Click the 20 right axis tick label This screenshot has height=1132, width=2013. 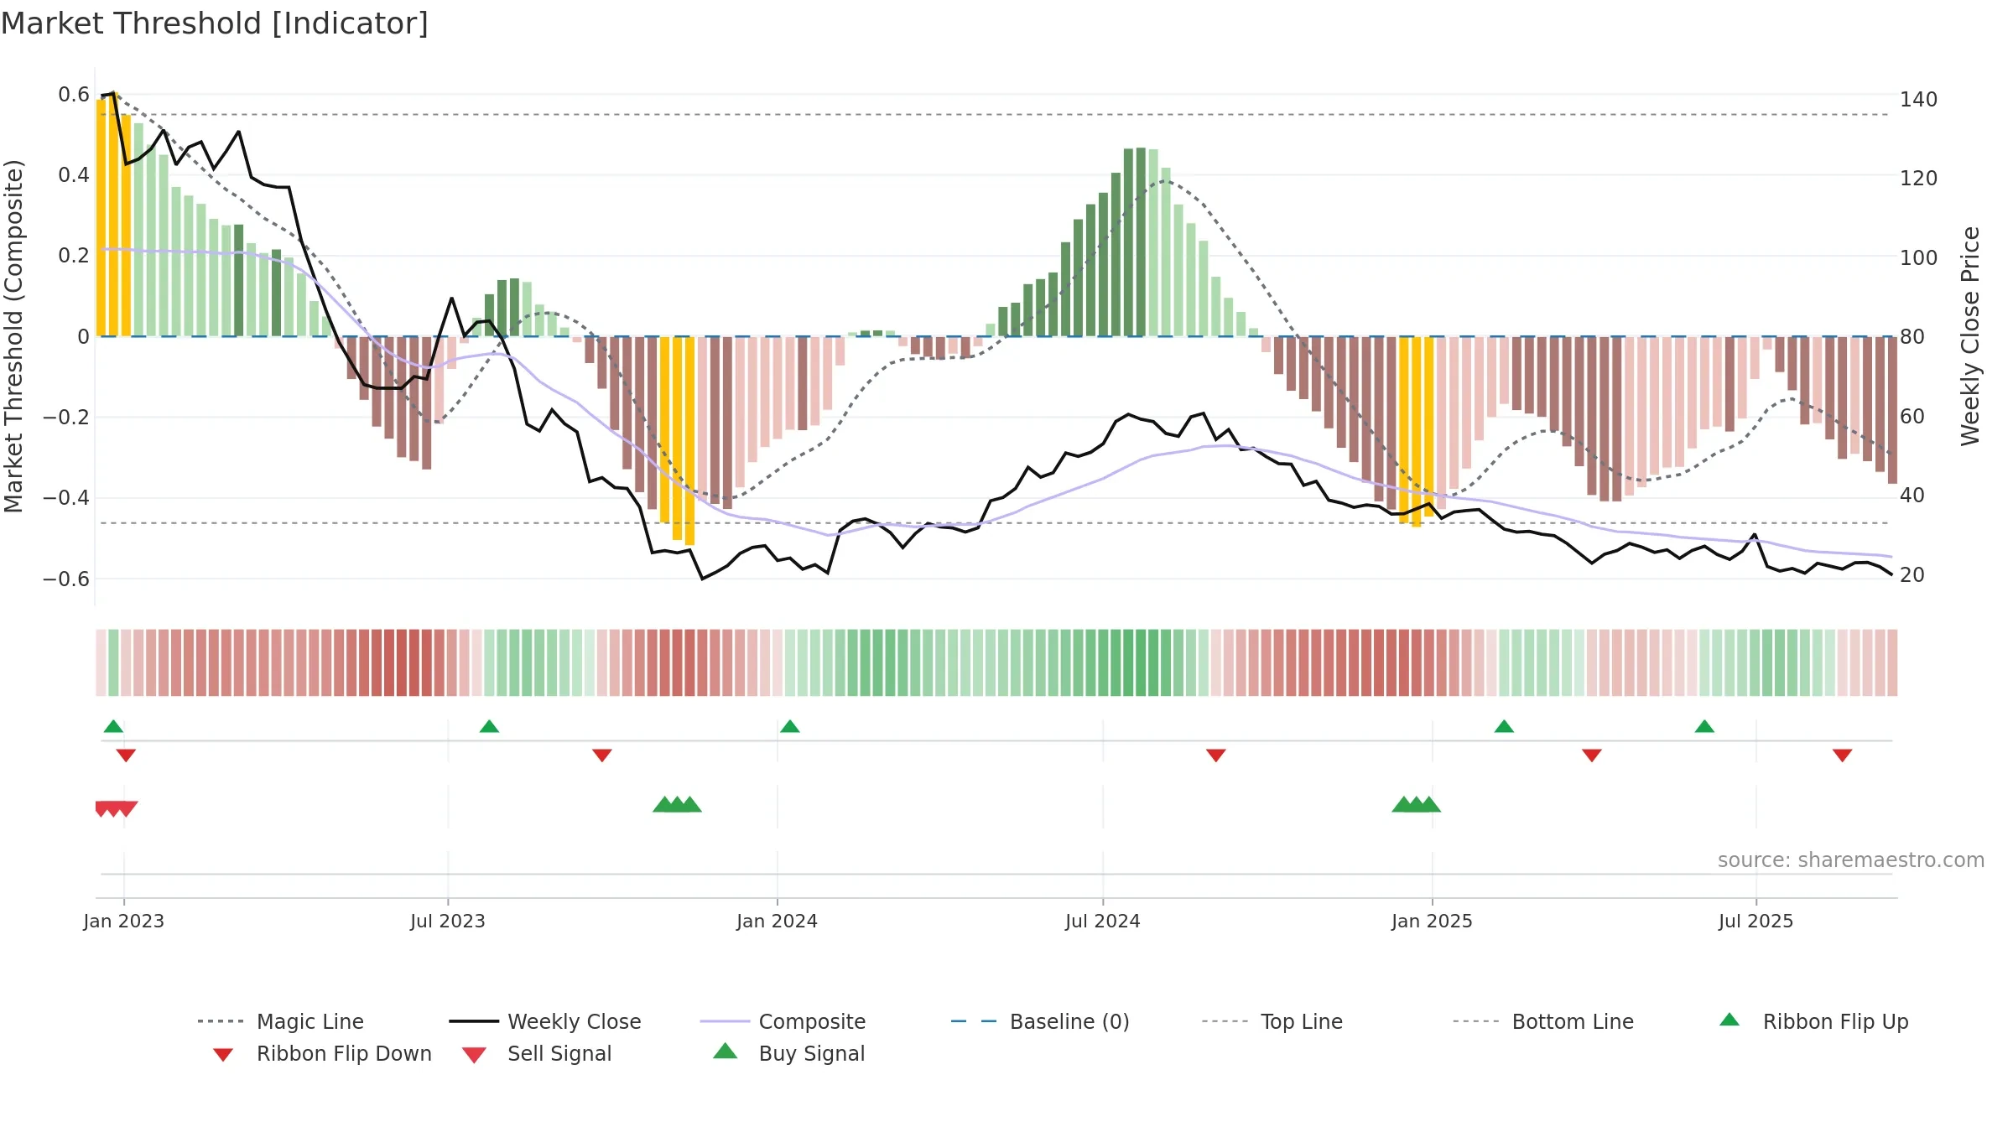pos(1912,575)
